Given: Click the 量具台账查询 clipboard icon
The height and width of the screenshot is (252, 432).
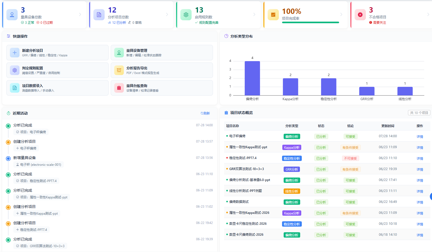Looking at the screenshot, I should pos(119,88).
